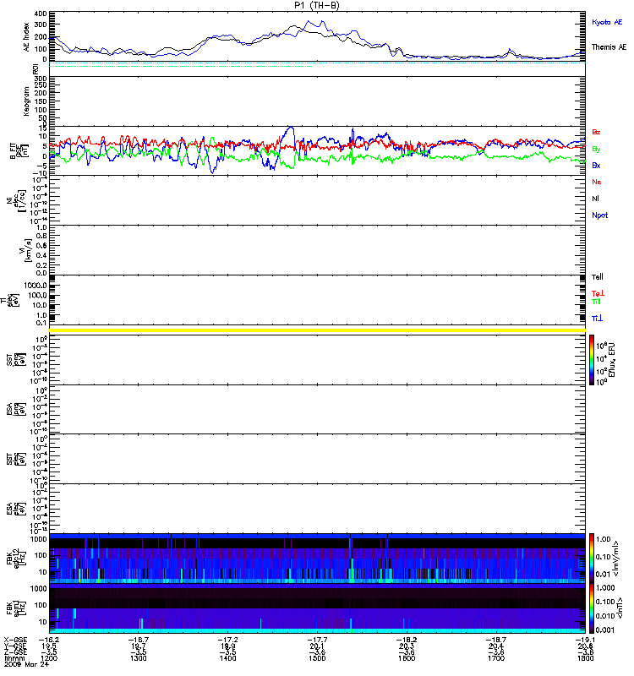Click the "hhmm" row label
634x676 pixels.
[x=14, y=658]
